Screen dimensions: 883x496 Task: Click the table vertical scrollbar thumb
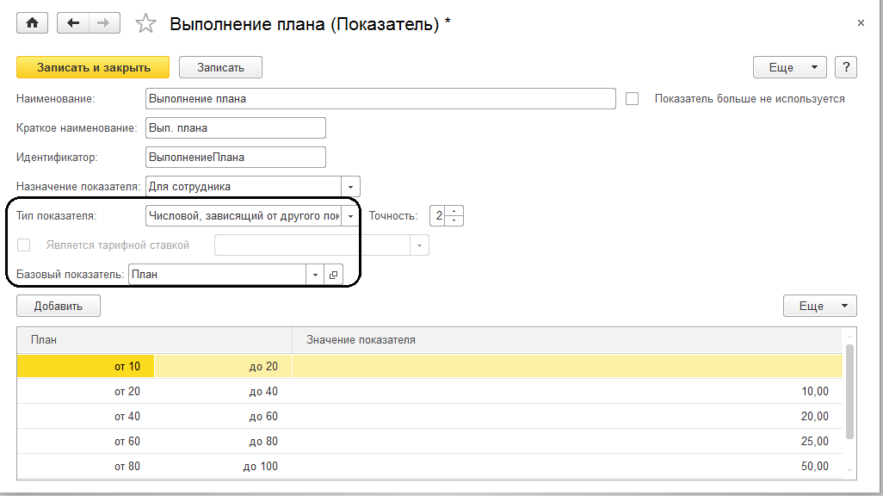click(x=849, y=392)
